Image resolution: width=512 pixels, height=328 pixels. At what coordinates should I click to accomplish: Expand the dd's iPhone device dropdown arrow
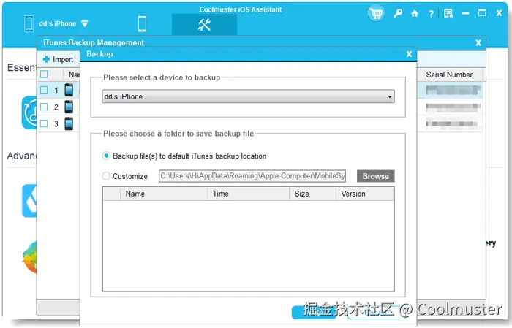tap(85, 23)
